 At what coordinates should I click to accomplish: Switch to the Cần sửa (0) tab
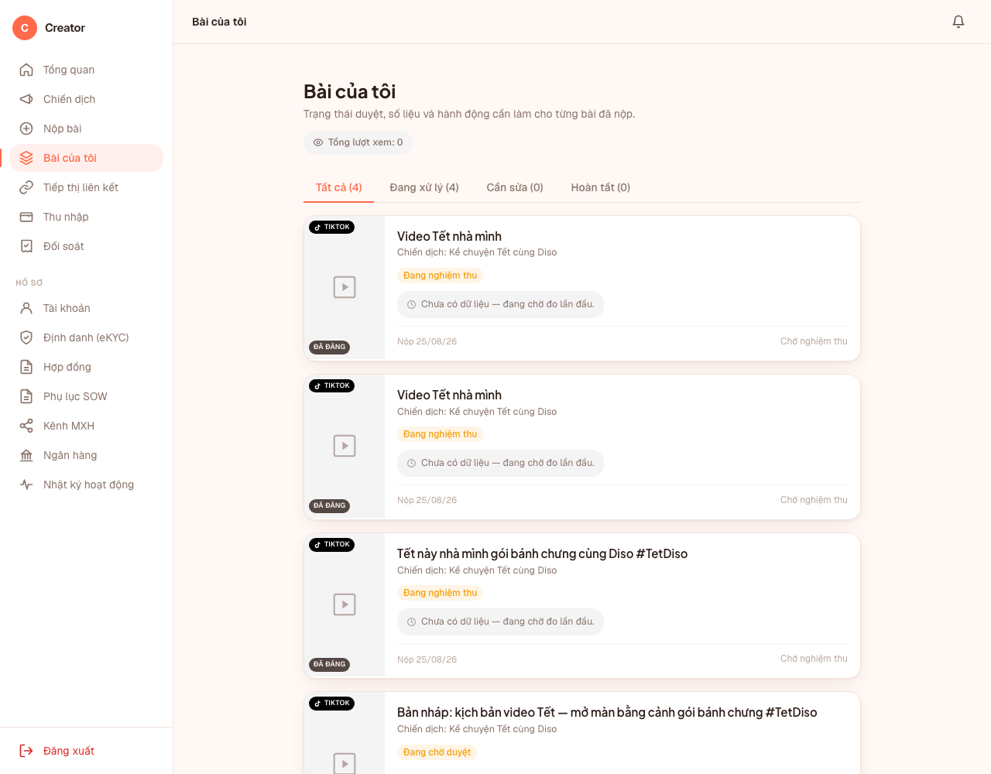tap(515, 187)
